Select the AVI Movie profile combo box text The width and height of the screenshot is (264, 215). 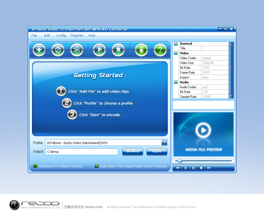click(x=77, y=143)
